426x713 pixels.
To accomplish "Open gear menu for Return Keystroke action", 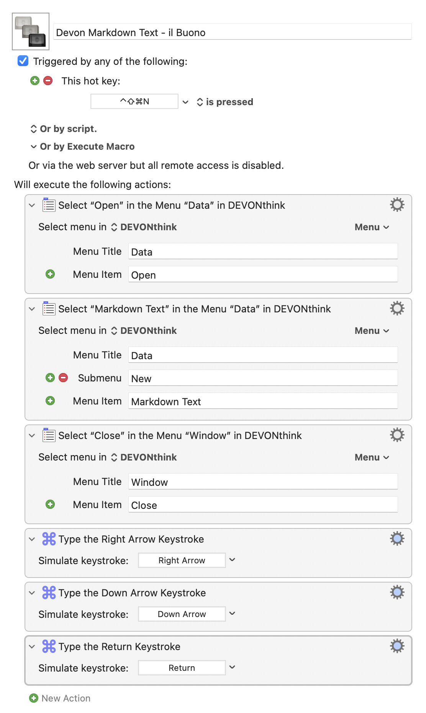I will tap(397, 646).
